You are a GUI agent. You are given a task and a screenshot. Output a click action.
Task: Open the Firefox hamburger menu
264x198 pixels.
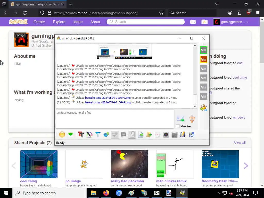pos(258,13)
